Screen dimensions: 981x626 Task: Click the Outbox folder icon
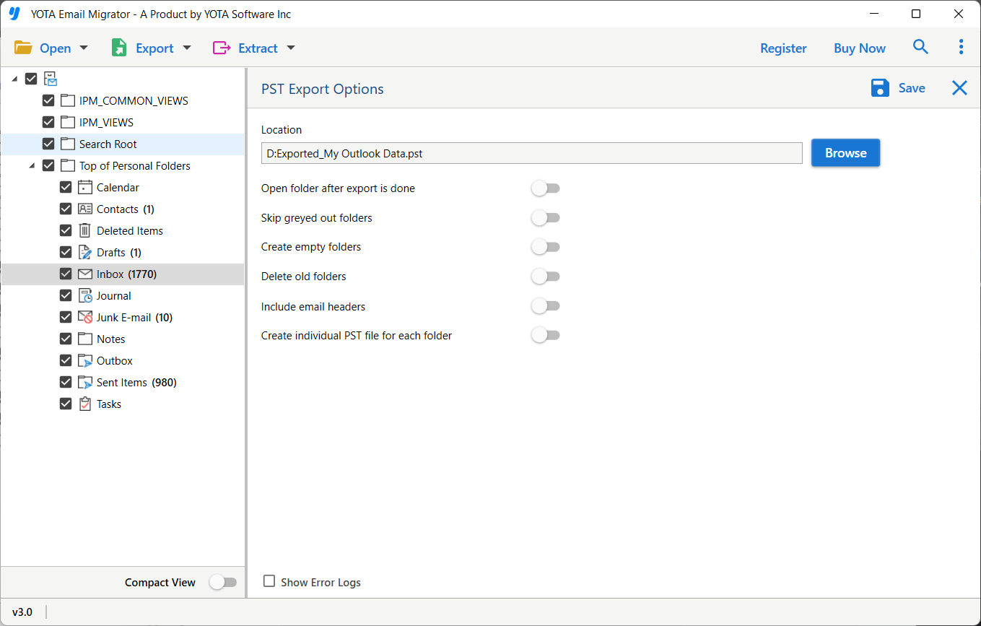pos(85,360)
